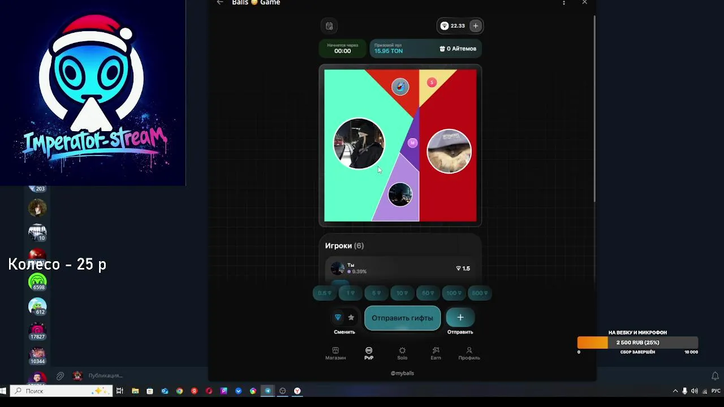Select the hooded player avatar in green zone
724x407 pixels.
coord(359,144)
